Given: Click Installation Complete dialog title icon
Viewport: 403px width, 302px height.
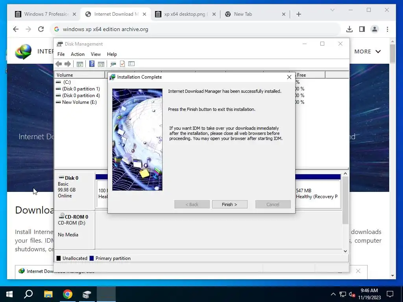Looking at the screenshot, I should click(112, 77).
